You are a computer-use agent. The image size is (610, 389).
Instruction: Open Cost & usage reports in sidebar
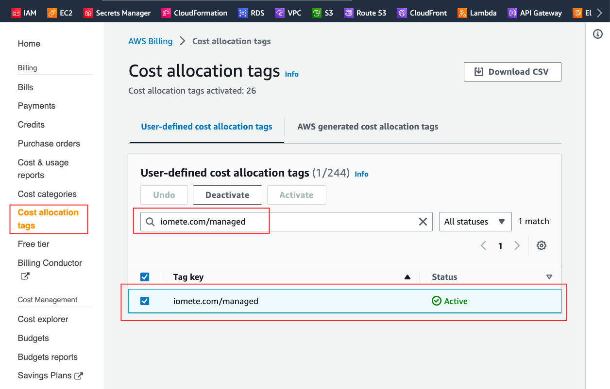43,169
